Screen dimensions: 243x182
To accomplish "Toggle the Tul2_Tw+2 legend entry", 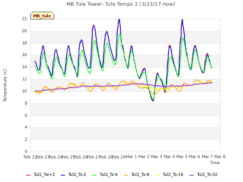I will pyautogui.click(x=41, y=175).
